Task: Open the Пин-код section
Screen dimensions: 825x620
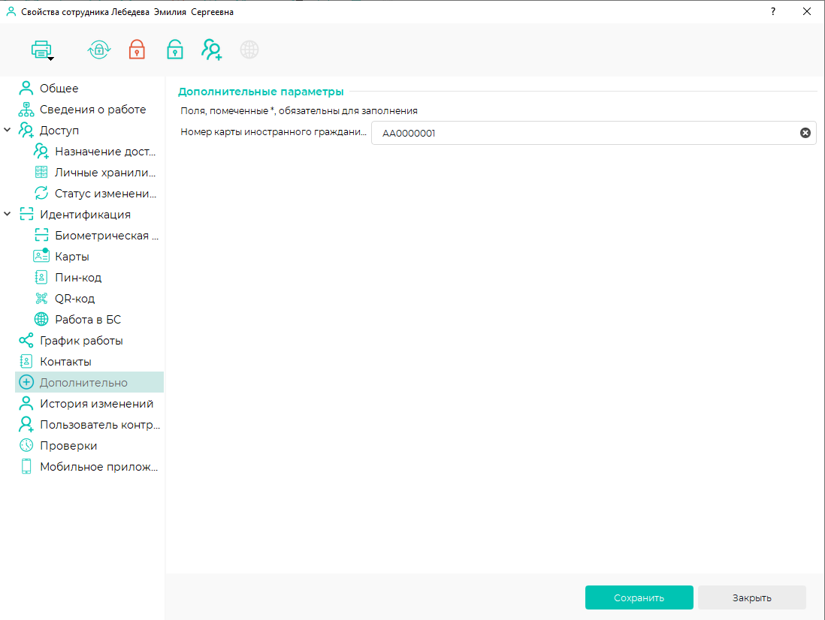Action: tap(78, 278)
